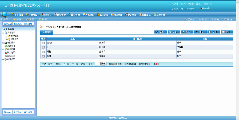Open the 公共事务 menu
The height and width of the screenshot is (120, 239).
coord(46,15)
